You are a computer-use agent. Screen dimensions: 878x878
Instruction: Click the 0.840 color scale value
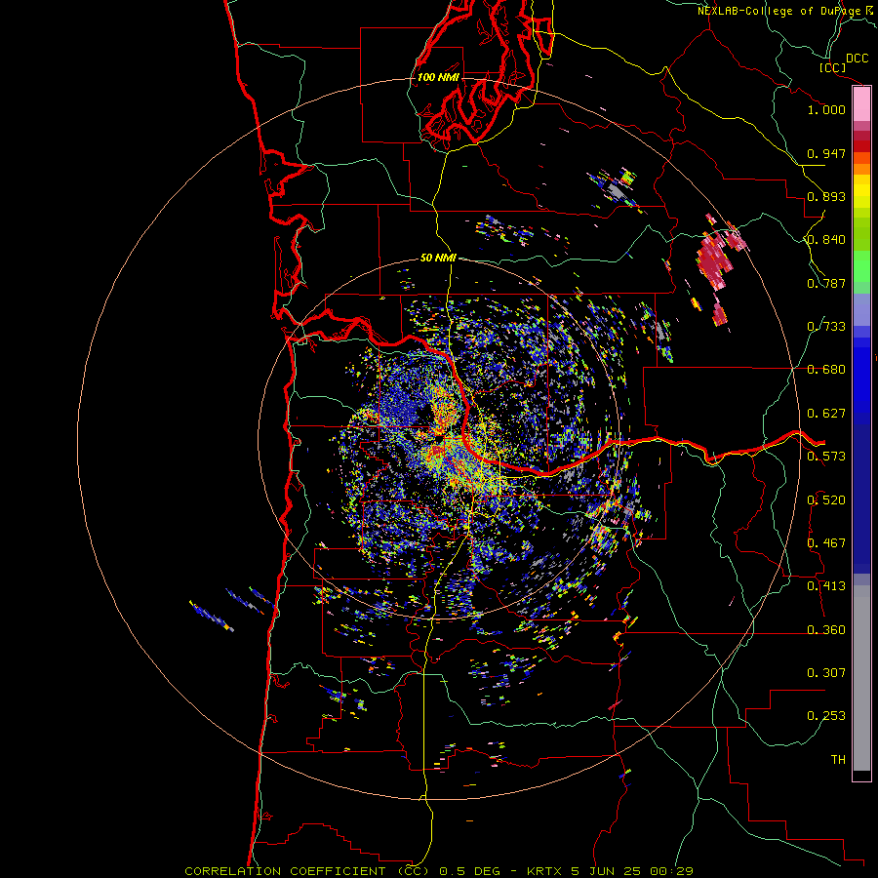[826, 240]
